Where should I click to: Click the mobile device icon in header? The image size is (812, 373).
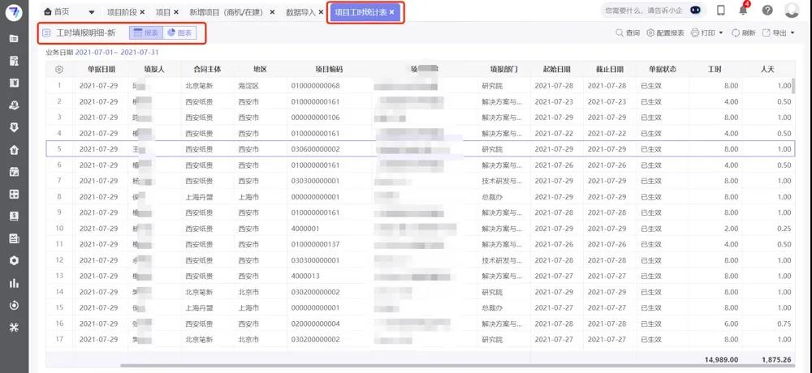pos(720,11)
